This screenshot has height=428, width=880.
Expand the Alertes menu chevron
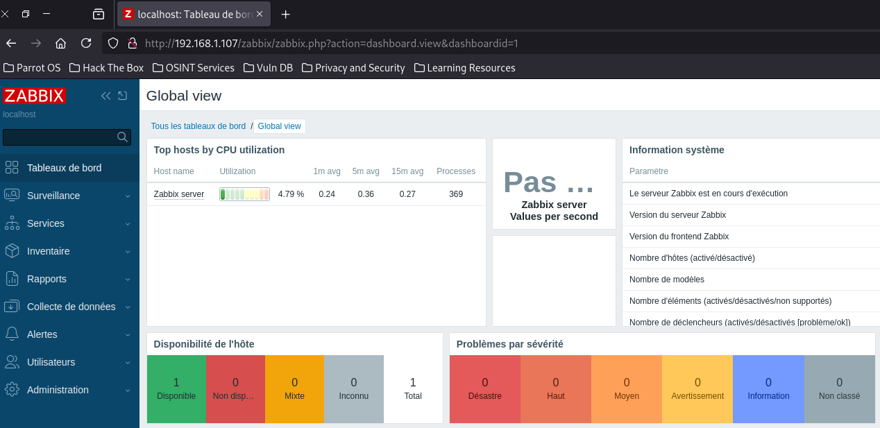[128, 335]
